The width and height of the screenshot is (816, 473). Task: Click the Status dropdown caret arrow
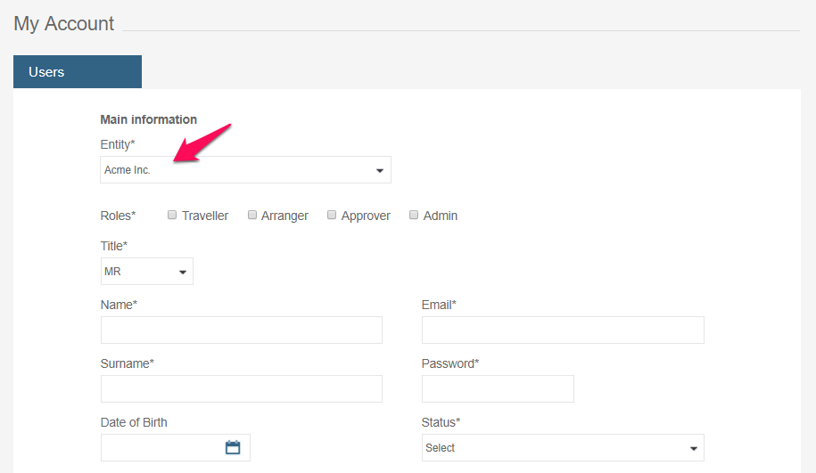(693, 448)
